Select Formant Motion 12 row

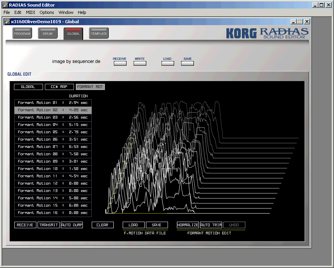tap(53, 183)
